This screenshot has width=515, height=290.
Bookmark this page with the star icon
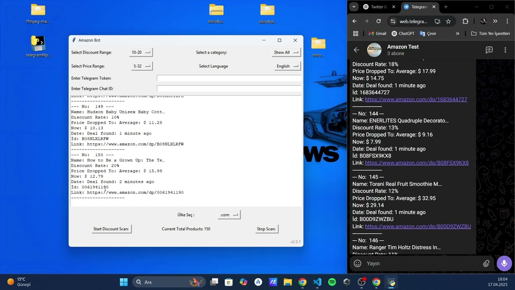coord(448,21)
